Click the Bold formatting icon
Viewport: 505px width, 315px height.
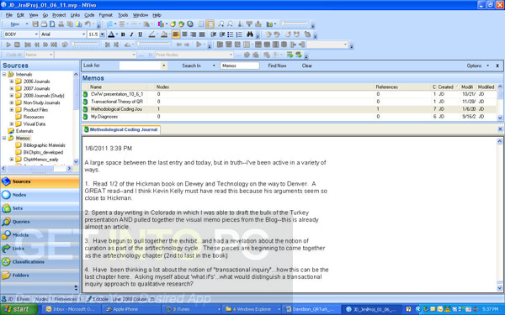click(123, 34)
